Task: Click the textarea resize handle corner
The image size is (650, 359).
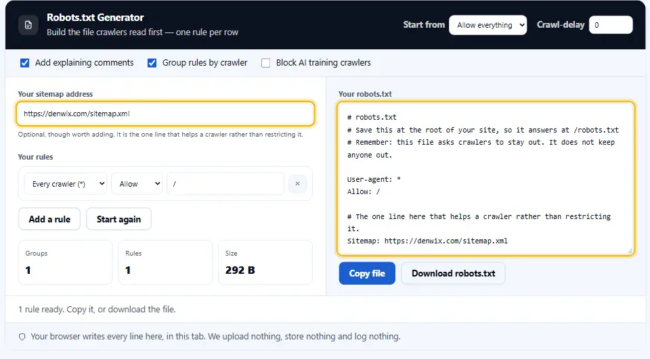Action: [630, 251]
